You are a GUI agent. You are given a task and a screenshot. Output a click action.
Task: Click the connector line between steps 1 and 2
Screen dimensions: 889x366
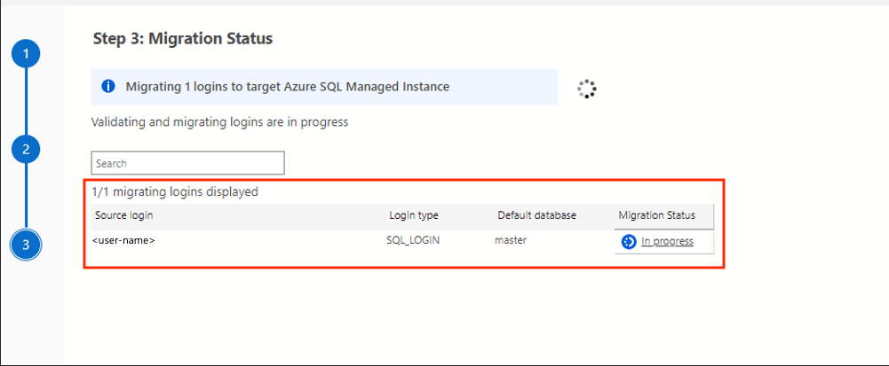click(x=27, y=102)
